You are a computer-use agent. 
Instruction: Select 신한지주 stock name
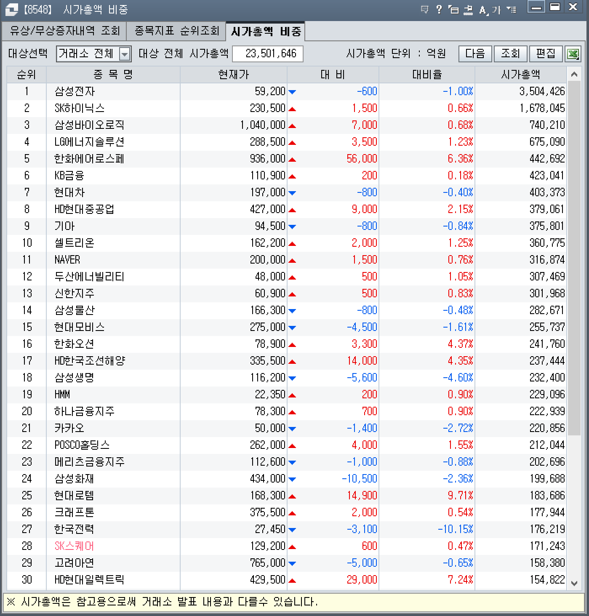(x=75, y=293)
